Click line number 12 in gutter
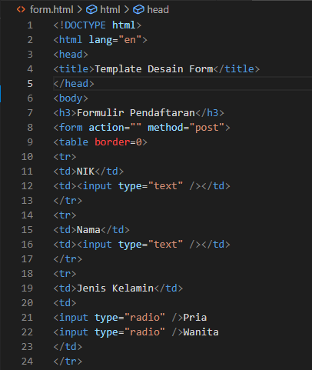Image resolution: width=312 pixels, height=370 pixels. click(x=27, y=186)
